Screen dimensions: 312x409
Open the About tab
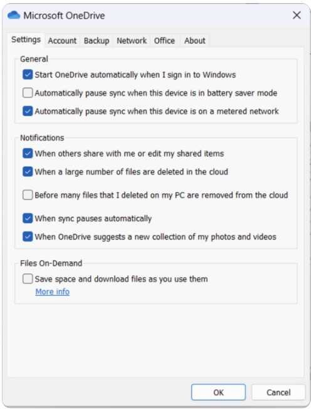tap(195, 41)
